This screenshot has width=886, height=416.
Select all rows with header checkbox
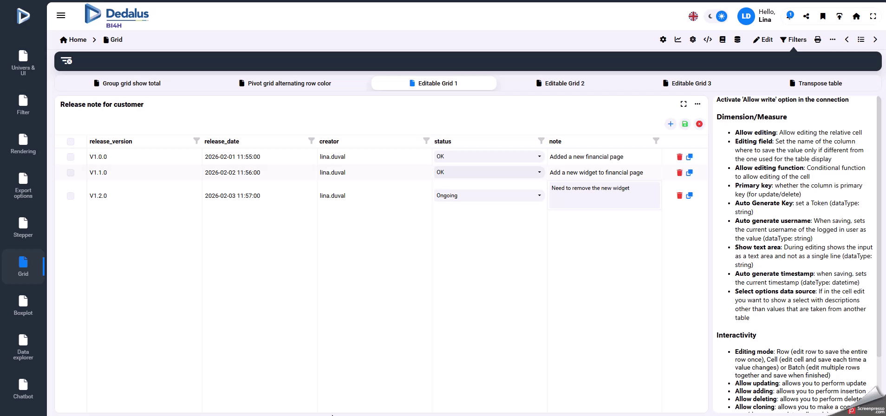[71, 142]
